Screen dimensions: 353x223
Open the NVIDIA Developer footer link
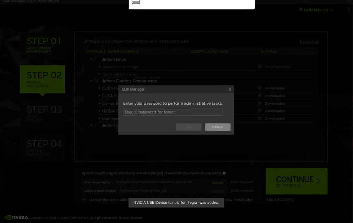[x=131, y=218]
